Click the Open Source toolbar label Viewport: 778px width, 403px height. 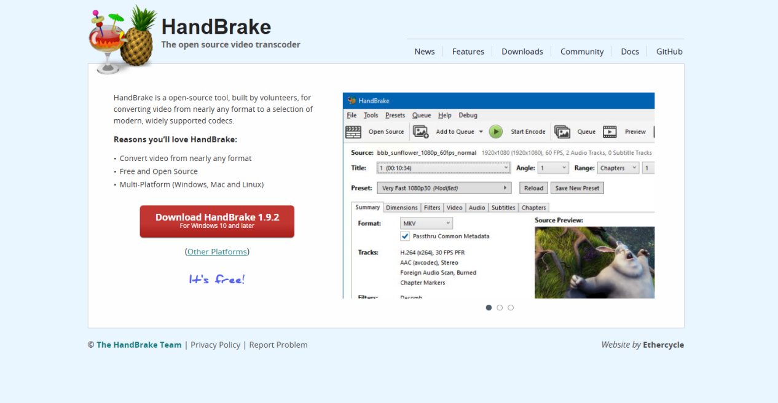(x=386, y=131)
